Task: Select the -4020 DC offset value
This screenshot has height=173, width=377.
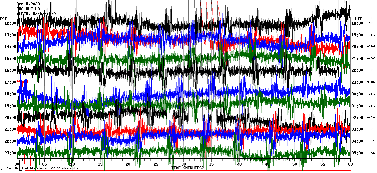Action: coord(371,153)
